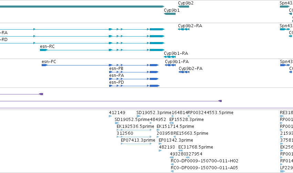
Task: Click the EC31768.5prime EST label
Action: coord(196,147)
